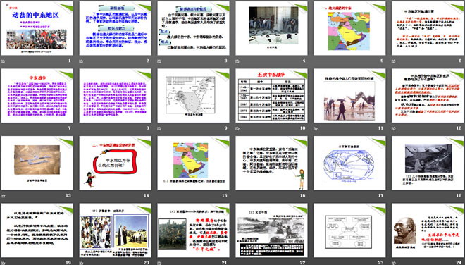This screenshot has height=265, width=465.
Task: Click the animation star icon under slide 20
Action: coord(81,263)
